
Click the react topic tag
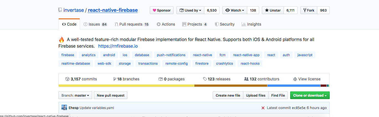[x=271, y=55]
